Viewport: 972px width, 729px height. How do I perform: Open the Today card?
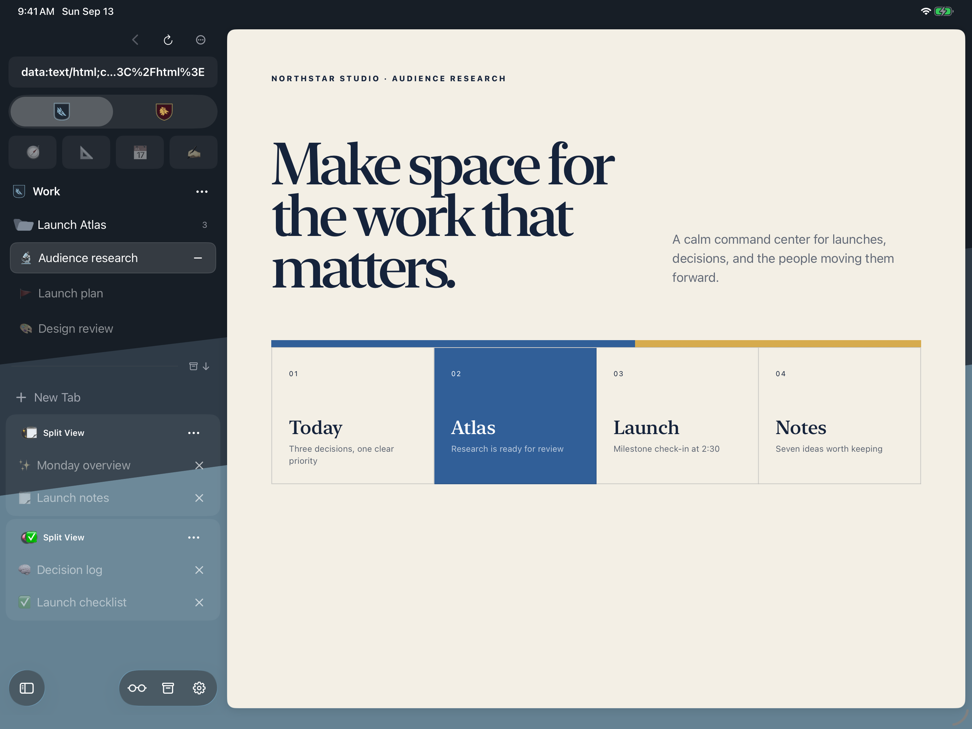(352, 416)
